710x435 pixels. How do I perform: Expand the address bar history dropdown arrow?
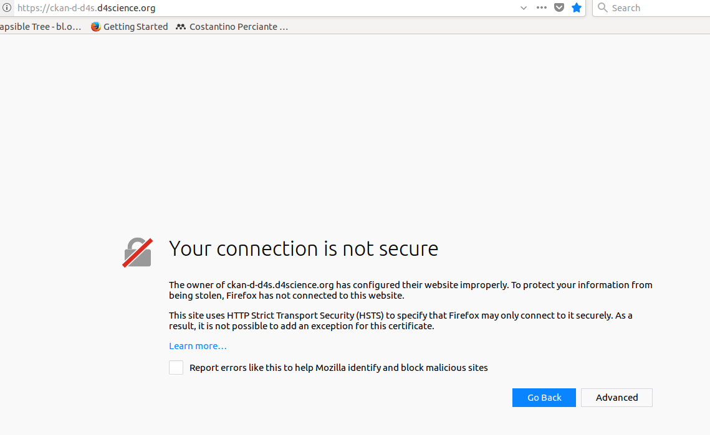coord(524,7)
